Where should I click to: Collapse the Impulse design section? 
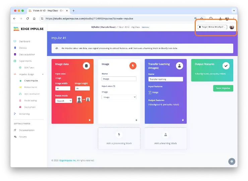43,74
